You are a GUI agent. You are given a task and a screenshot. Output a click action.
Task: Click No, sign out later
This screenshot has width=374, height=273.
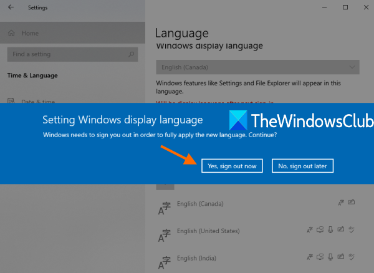click(302, 166)
